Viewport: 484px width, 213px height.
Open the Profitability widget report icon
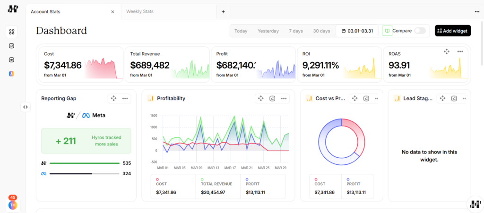click(272, 98)
